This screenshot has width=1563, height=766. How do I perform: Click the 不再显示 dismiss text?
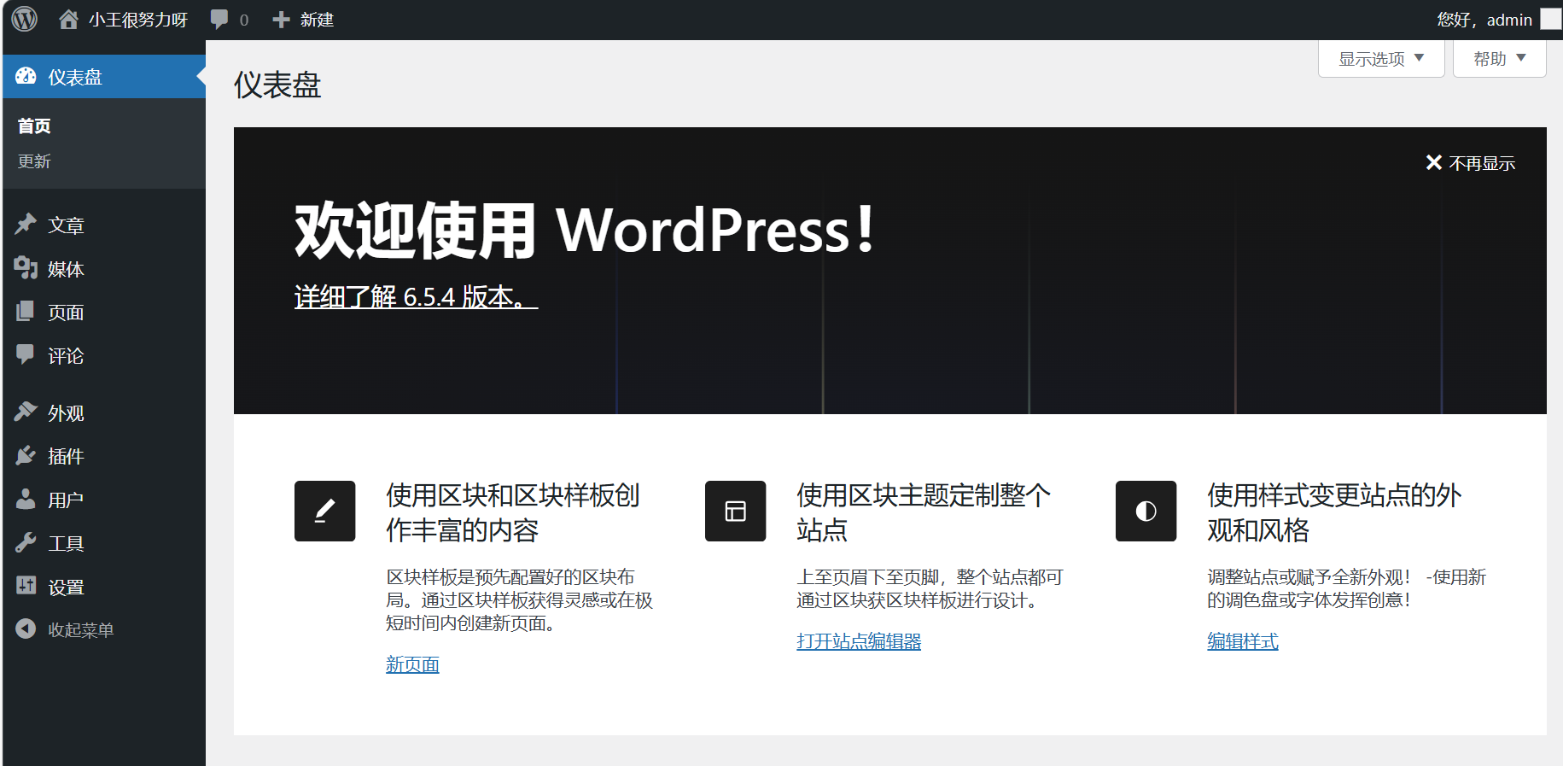tap(1482, 163)
